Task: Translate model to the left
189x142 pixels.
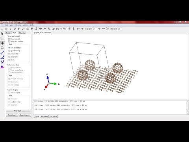Action: (x=78, y=29)
